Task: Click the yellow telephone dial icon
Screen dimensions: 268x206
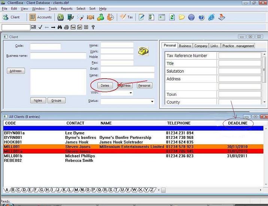Action: [143, 51]
